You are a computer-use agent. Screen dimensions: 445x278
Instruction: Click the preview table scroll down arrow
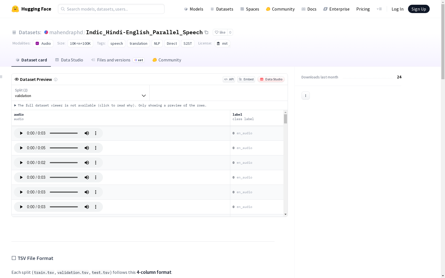pos(285,214)
